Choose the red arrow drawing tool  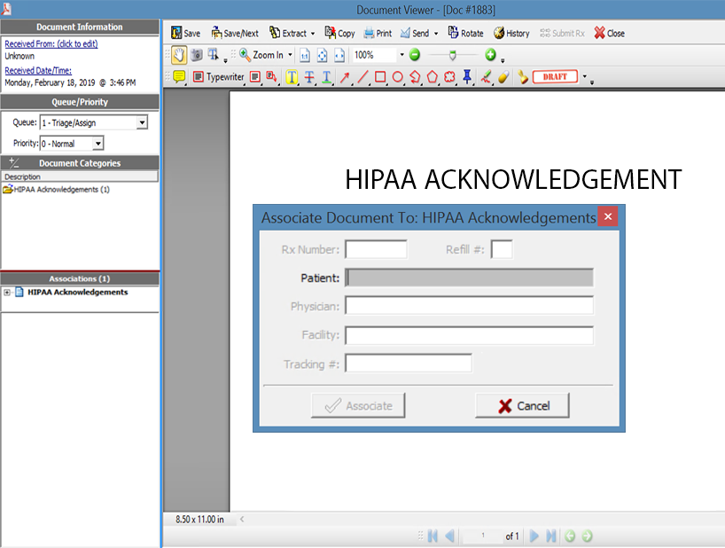tap(345, 77)
